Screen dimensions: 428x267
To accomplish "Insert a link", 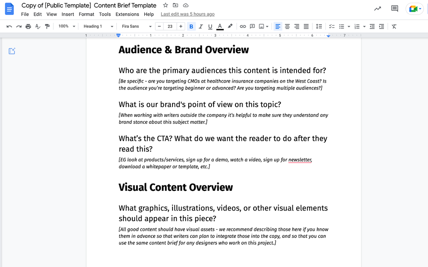I will pyautogui.click(x=243, y=26).
